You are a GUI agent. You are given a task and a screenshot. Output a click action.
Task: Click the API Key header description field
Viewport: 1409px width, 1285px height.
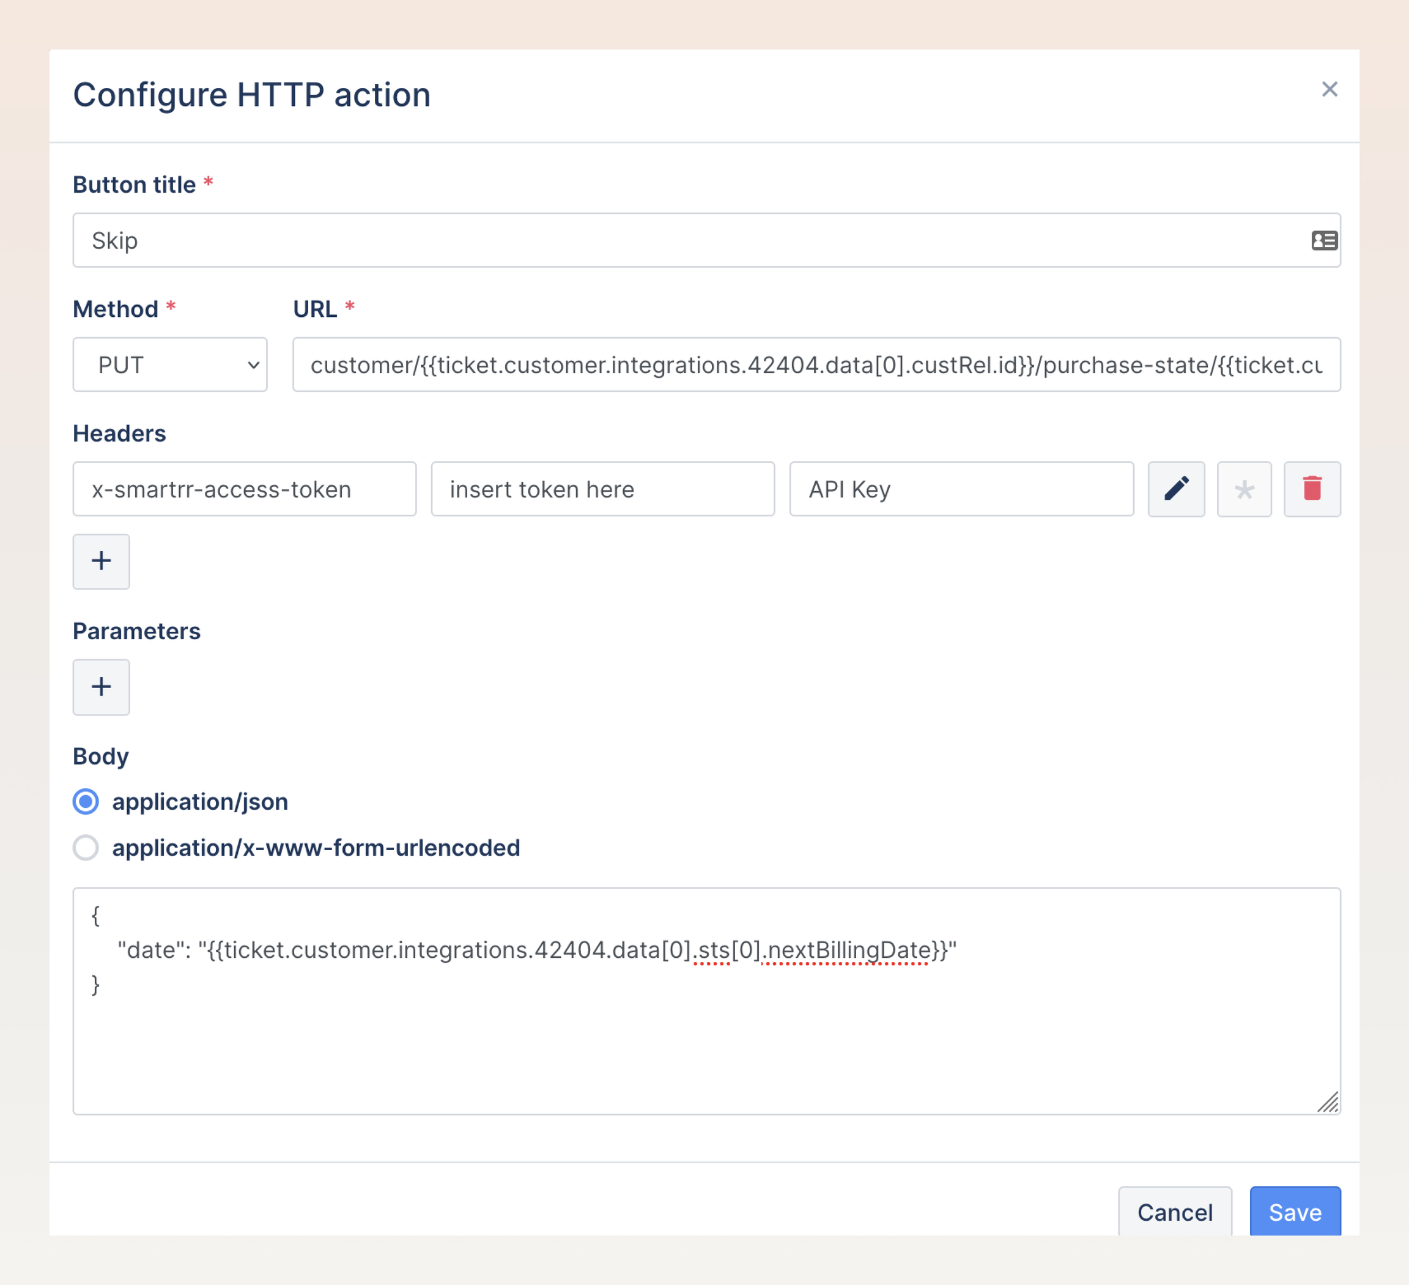point(961,489)
